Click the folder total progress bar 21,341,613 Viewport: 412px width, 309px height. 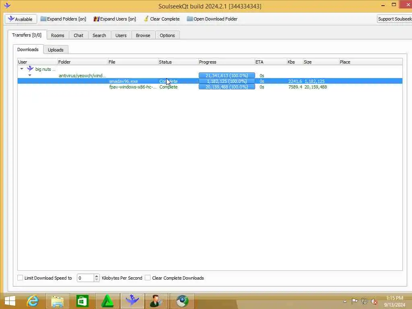[x=227, y=75]
